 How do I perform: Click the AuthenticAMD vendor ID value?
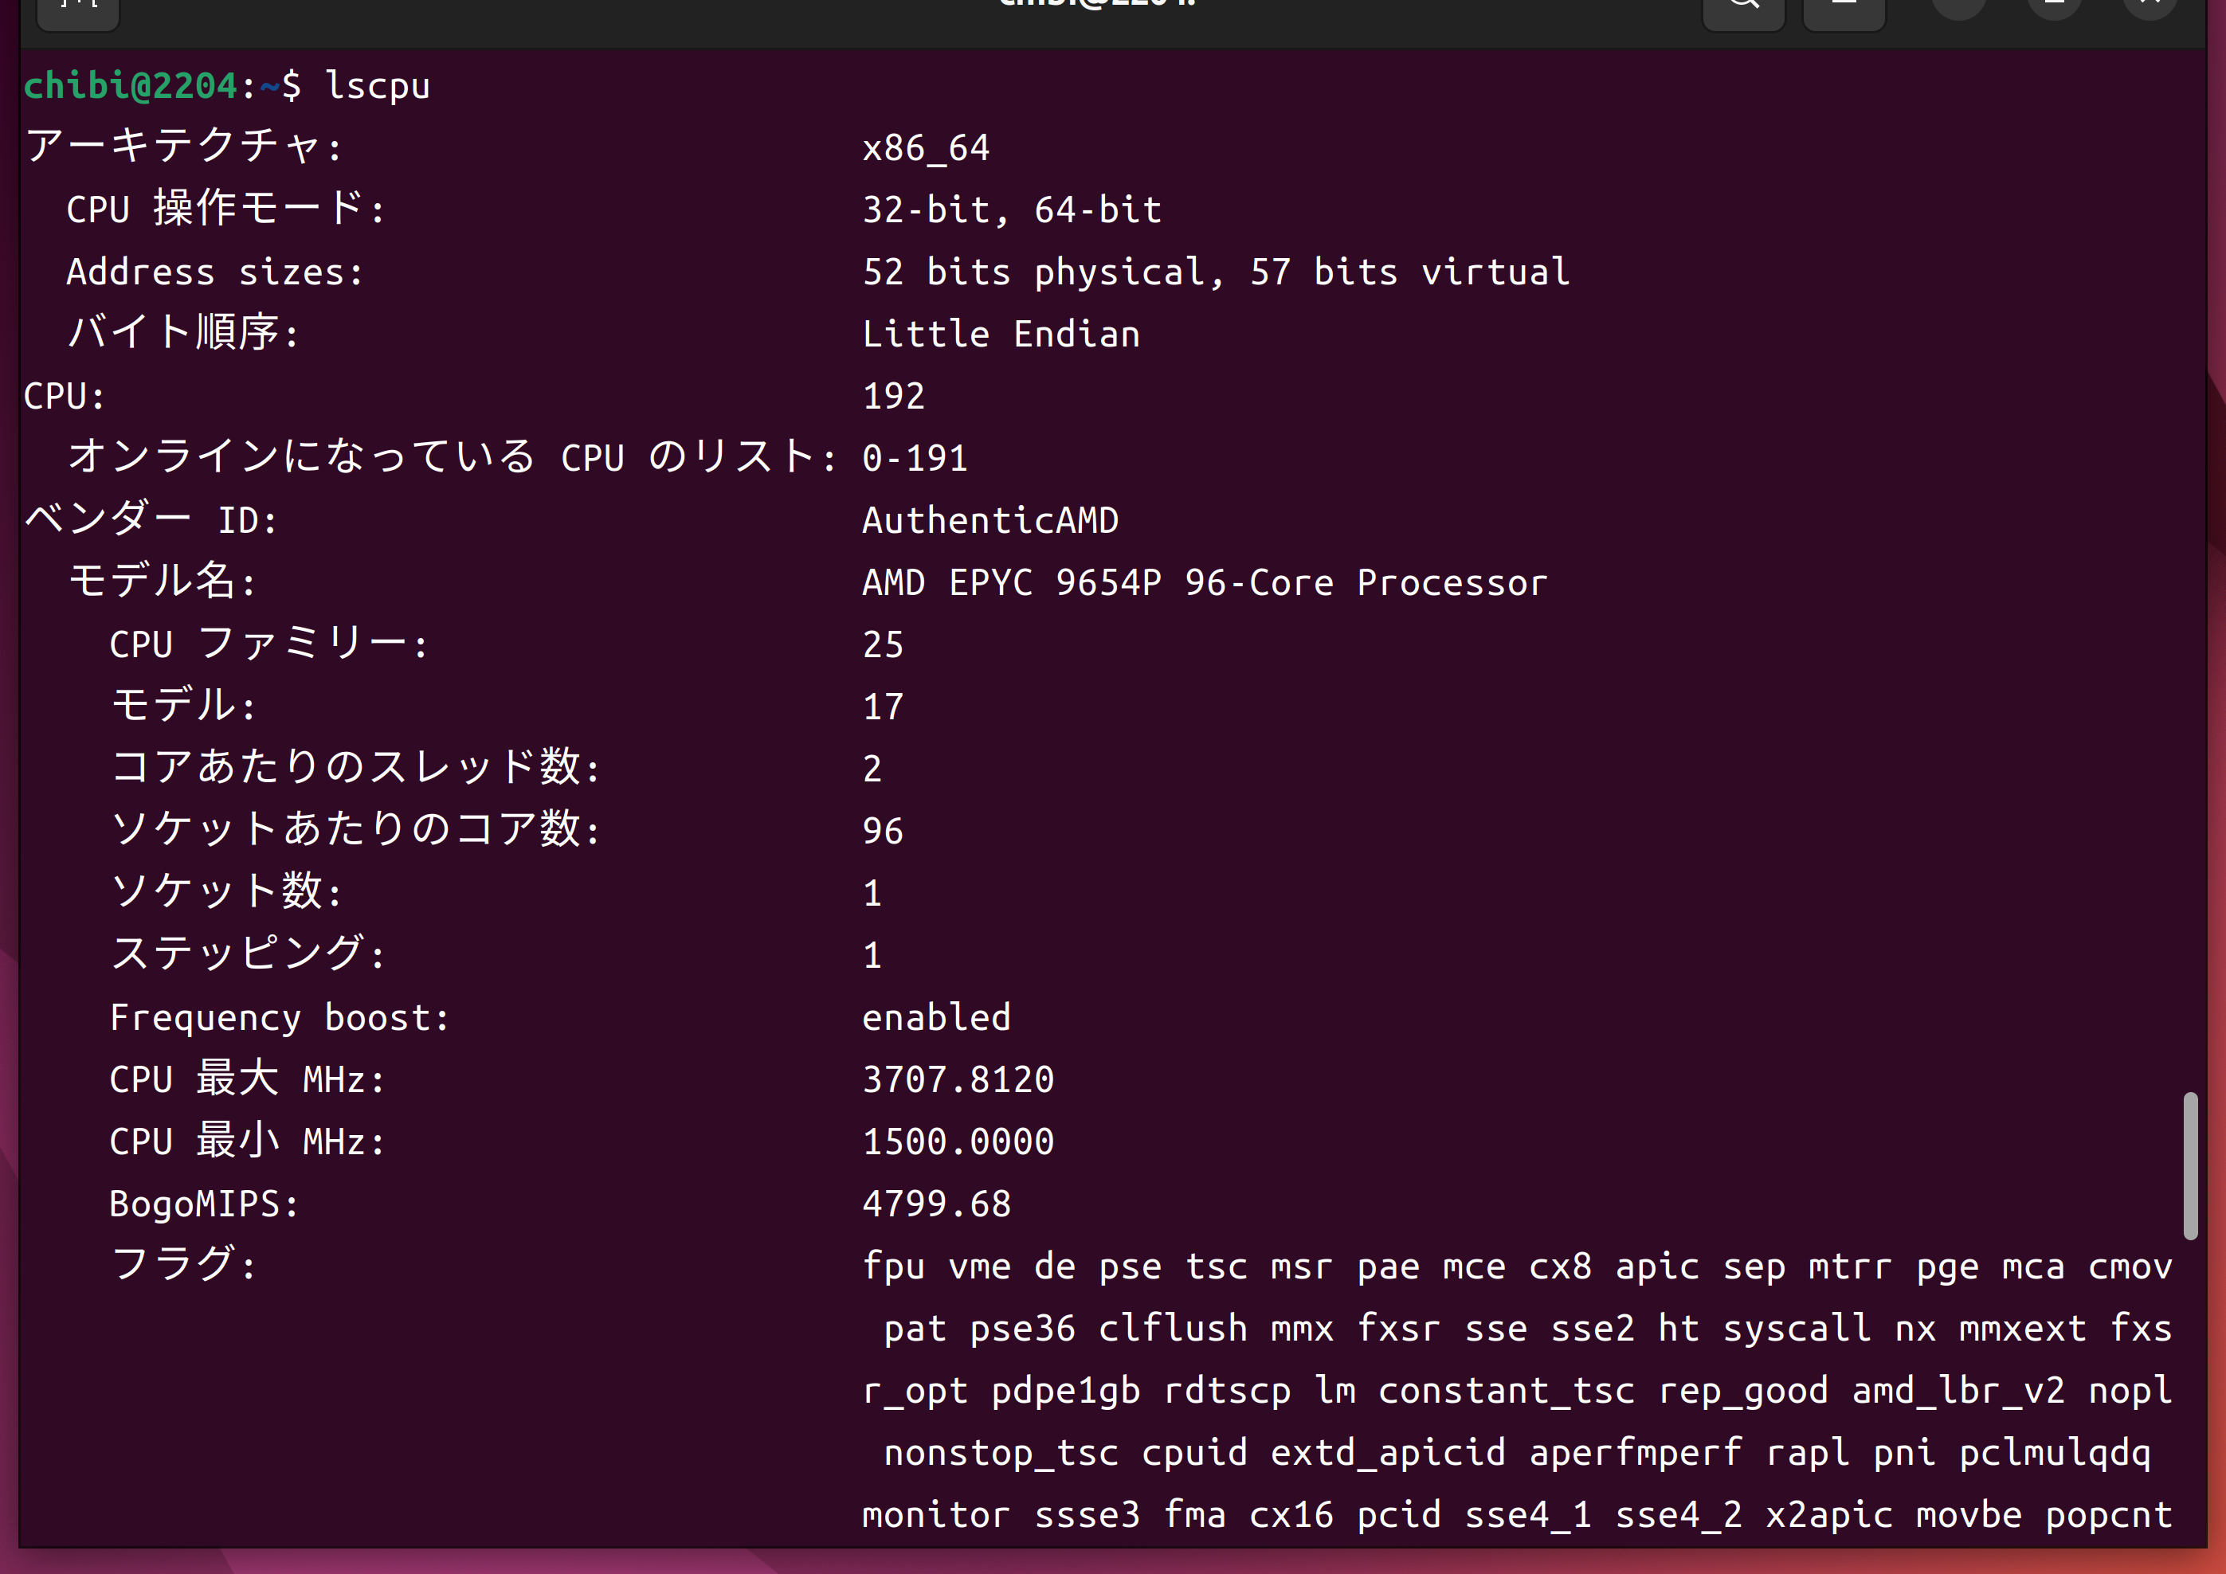tap(990, 520)
